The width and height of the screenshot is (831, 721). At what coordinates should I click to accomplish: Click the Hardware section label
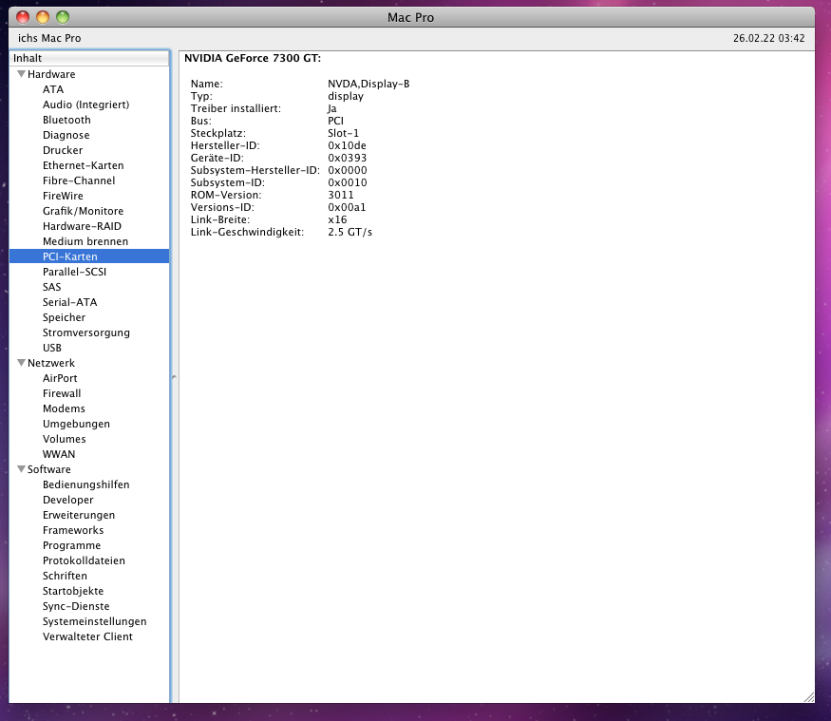pyautogui.click(x=51, y=74)
